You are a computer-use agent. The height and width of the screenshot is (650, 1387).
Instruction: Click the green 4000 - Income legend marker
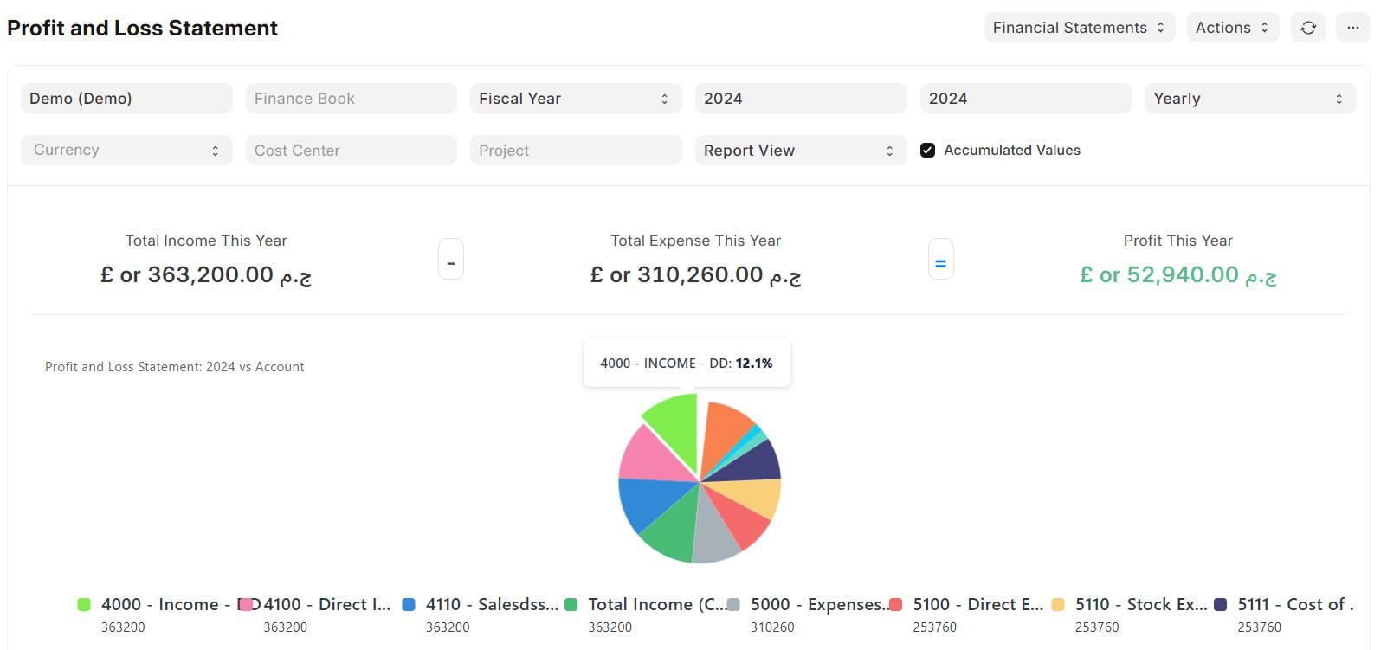click(84, 605)
